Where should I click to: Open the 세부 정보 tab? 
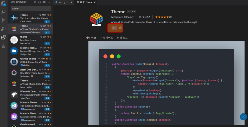[x=91, y=38]
